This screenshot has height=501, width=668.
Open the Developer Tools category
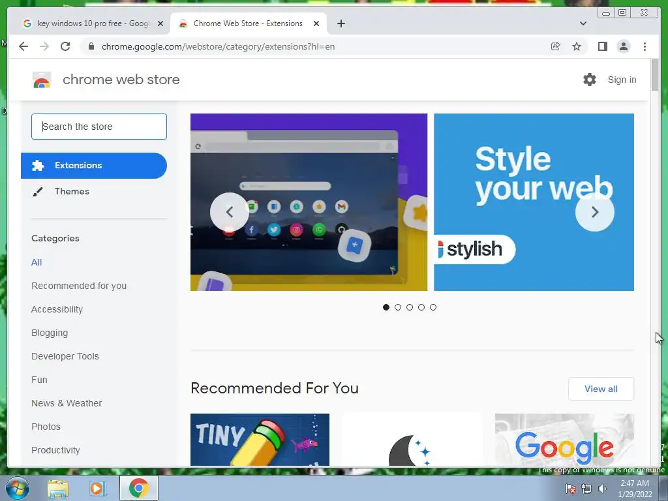click(65, 356)
